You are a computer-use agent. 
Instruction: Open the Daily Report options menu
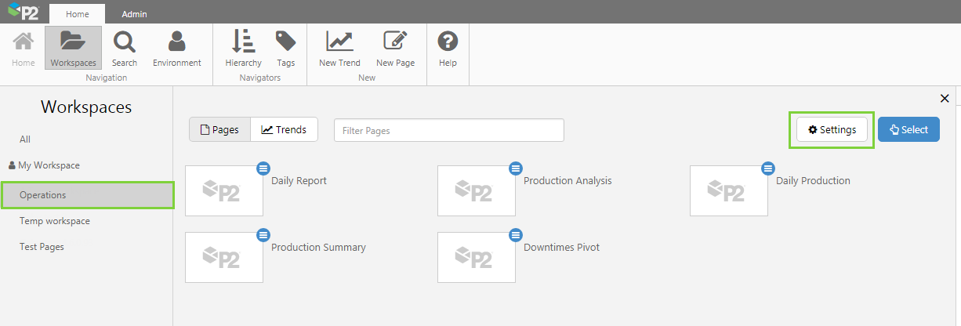point(263,168)
